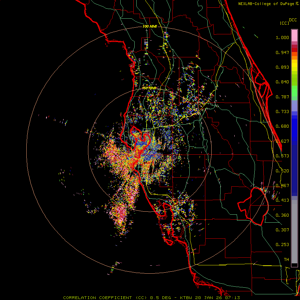Select the 1.000 color scale value
Screen dimensions: 300x300
282,37
